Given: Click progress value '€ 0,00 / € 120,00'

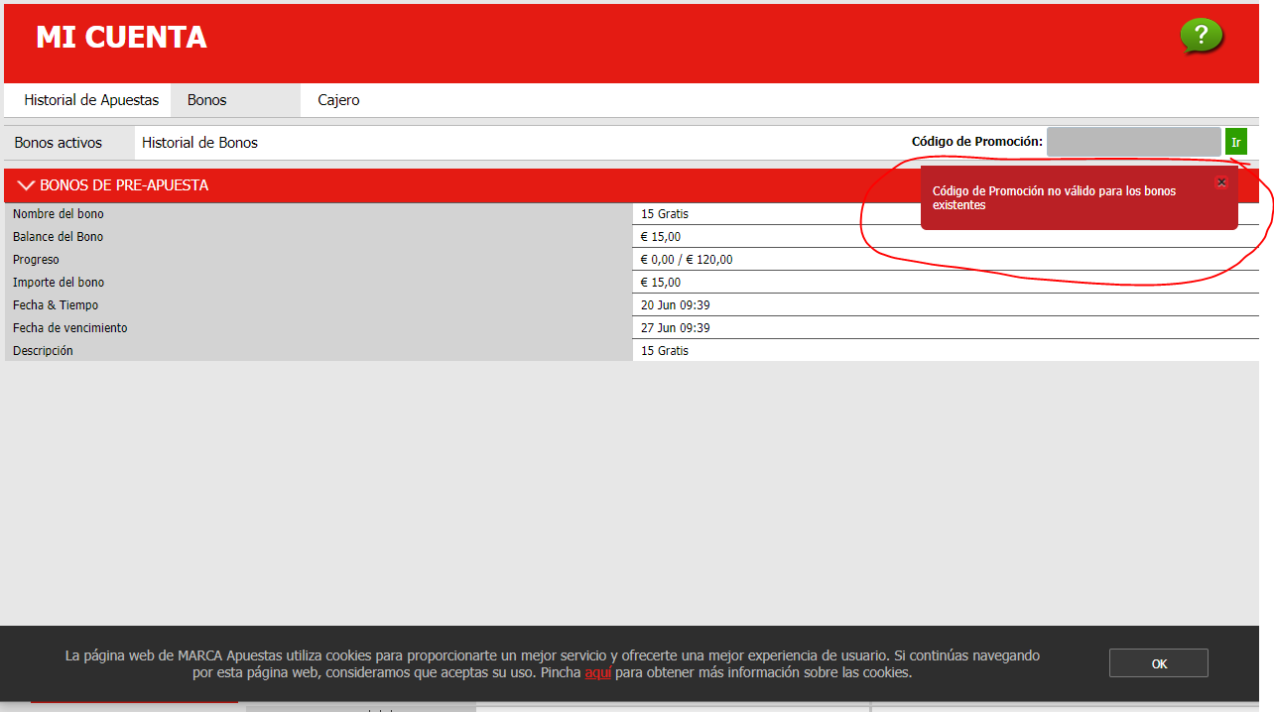Looking at the screenshot, I should (x=687, y=260).
